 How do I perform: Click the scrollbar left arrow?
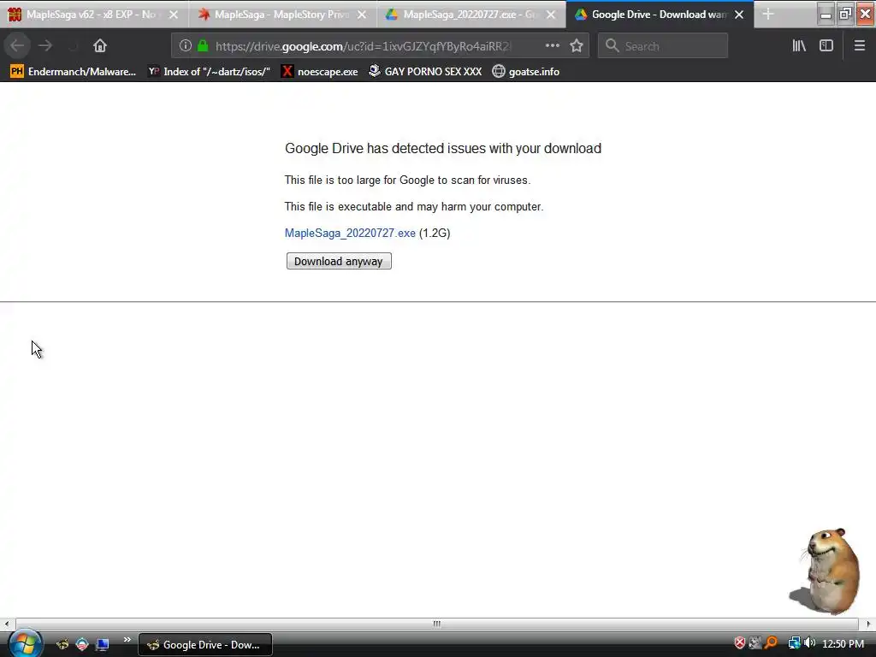point(7,624)
